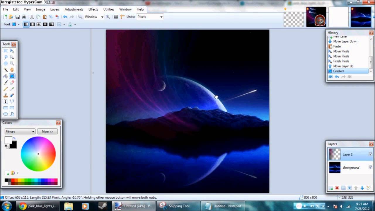Screen dimensions: 375x211
Task: Open layer properties in Layers panel
Action: point(369,188)
